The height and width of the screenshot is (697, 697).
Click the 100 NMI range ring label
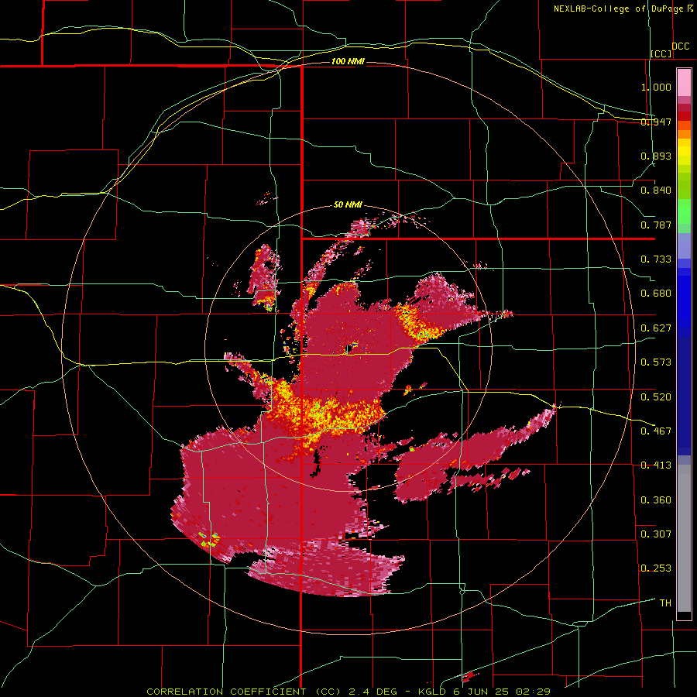tap(348, 61)
